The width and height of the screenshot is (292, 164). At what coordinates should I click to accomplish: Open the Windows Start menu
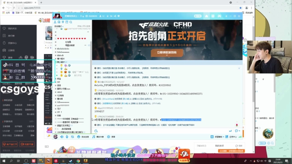pyautogui.click(x=4, y=161)
